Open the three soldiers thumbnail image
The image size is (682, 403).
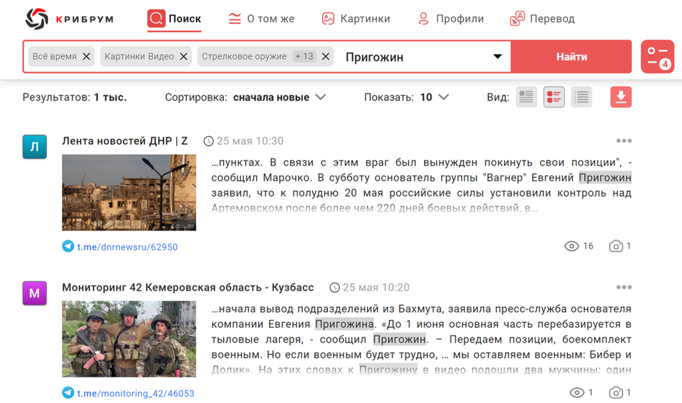point(129,339)
